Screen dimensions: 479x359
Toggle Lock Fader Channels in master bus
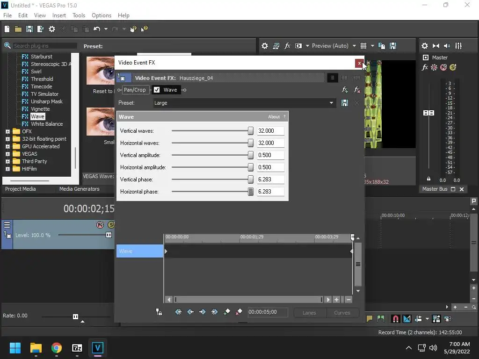pyautogui.click(x=428, y=179)
